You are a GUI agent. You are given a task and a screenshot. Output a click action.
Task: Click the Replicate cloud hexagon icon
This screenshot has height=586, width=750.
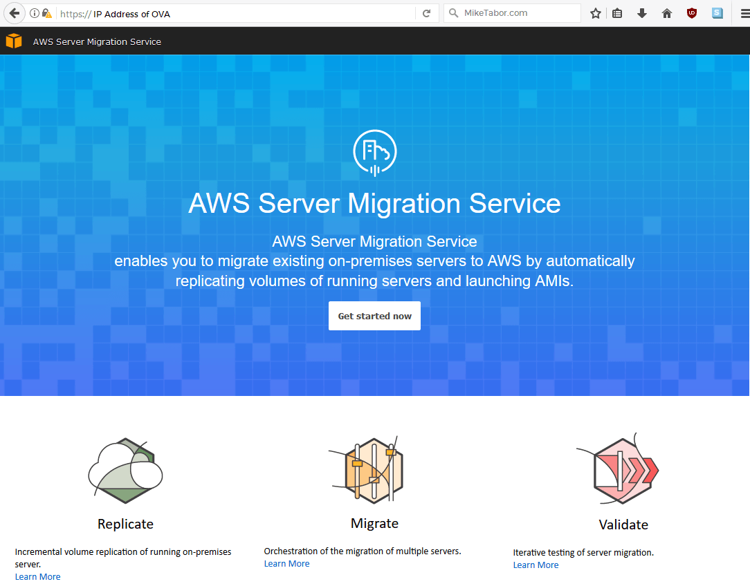[125, 471]
